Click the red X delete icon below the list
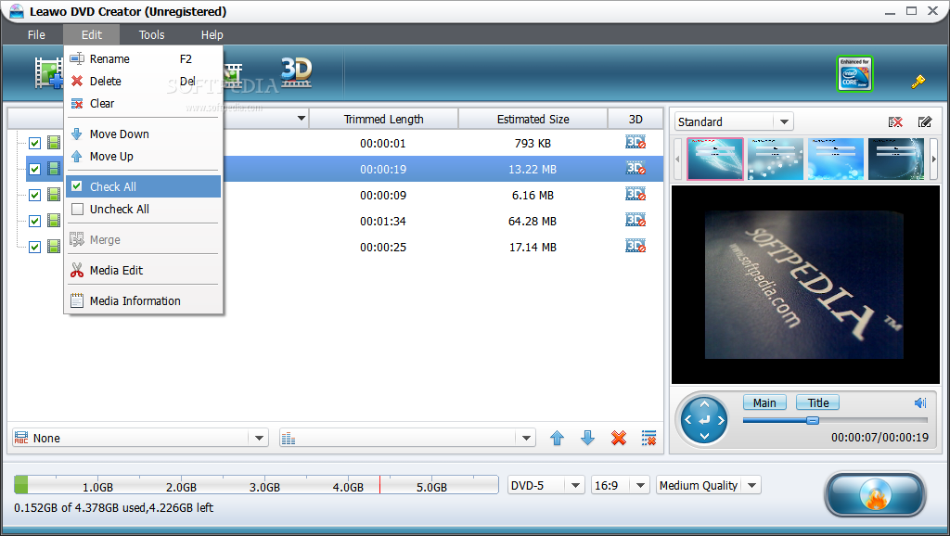 619,438
